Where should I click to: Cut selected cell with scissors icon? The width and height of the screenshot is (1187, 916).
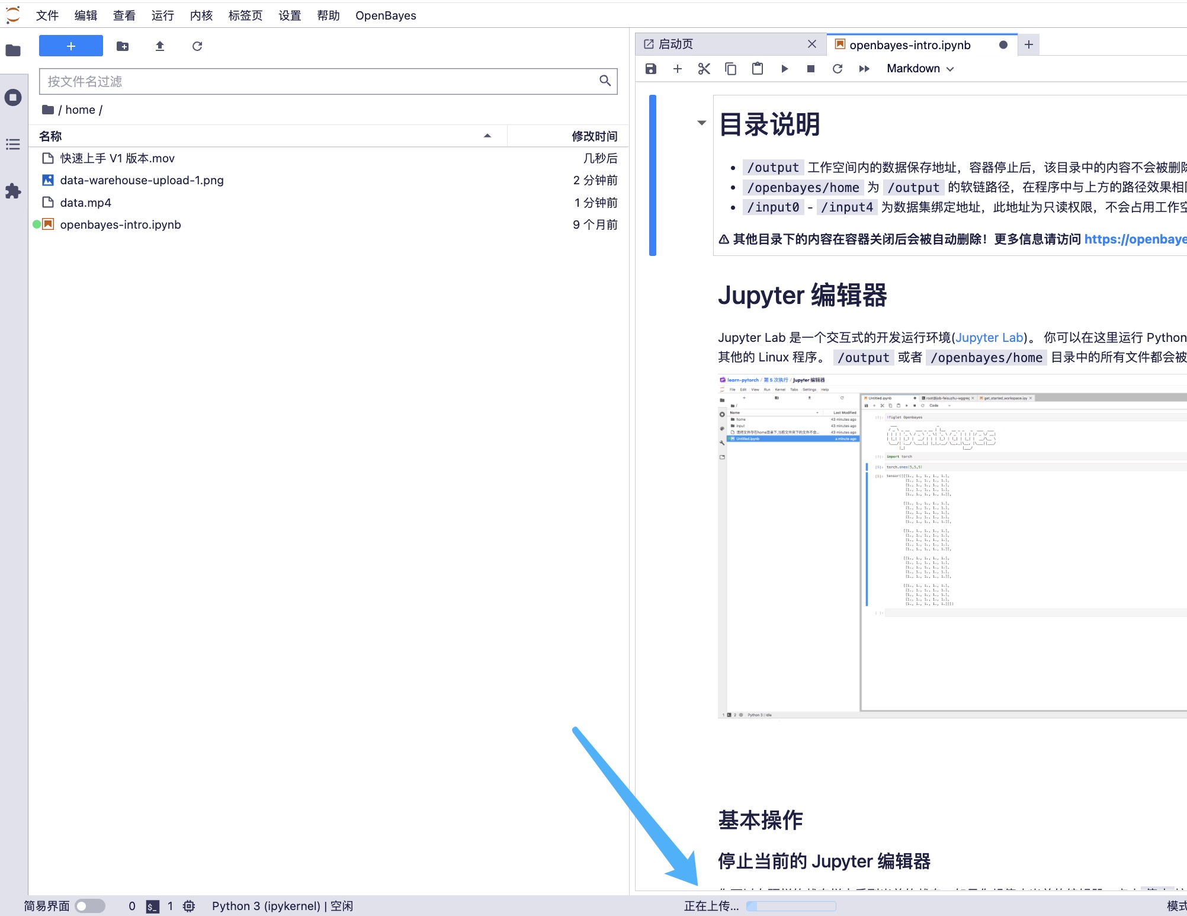704,69
